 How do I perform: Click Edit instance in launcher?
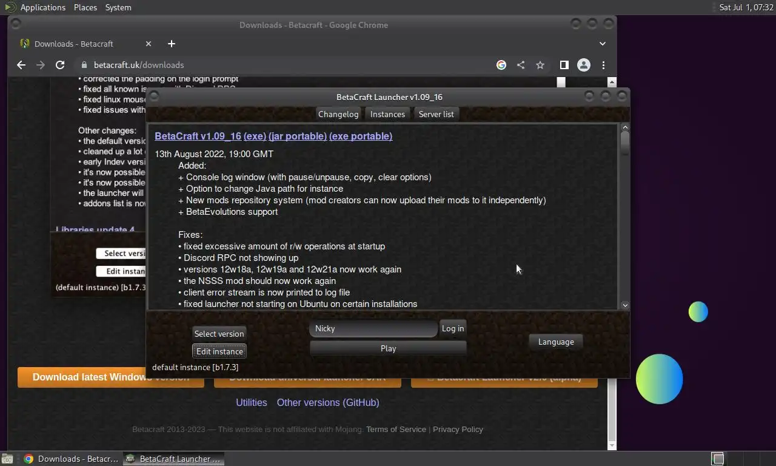click(x=219, y=351)
